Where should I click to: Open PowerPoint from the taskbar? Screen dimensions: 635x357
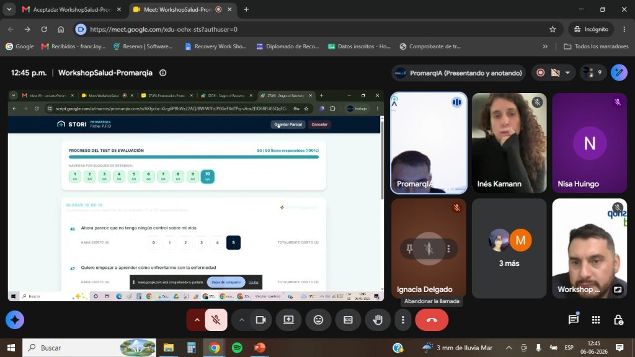260,348
